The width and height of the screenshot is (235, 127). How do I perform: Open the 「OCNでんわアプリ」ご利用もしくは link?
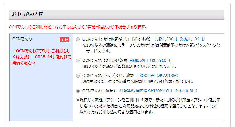coord(42,57)
